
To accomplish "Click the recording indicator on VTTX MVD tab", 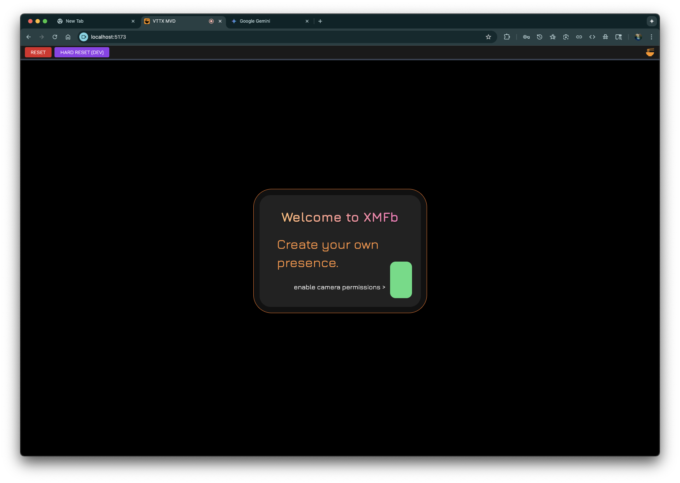I will click(211, 21).
